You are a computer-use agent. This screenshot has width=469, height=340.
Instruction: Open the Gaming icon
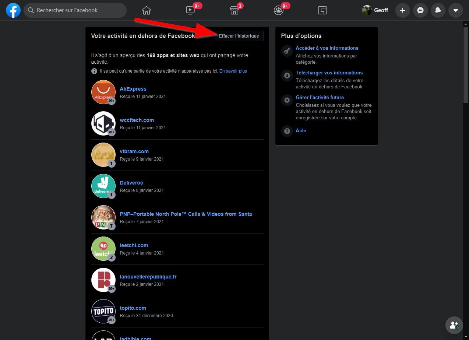click(x=322, y=10)
